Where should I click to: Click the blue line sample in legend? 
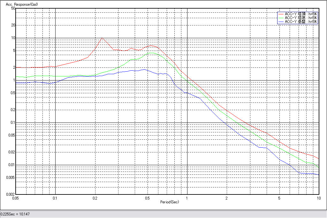(281, 22)
